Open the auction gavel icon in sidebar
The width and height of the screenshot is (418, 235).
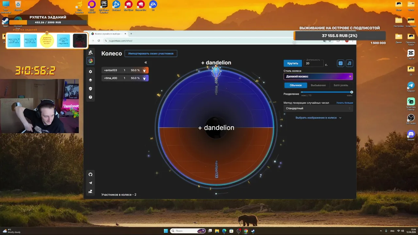pyautogui.click(x=90, y=52)
